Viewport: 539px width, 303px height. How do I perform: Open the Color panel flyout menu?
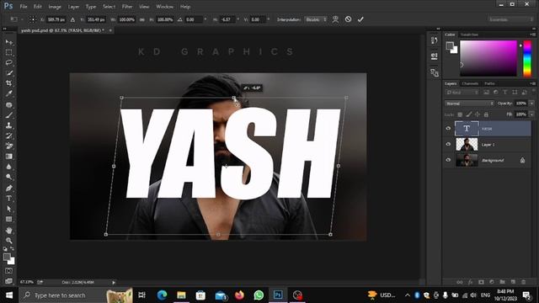532,35
